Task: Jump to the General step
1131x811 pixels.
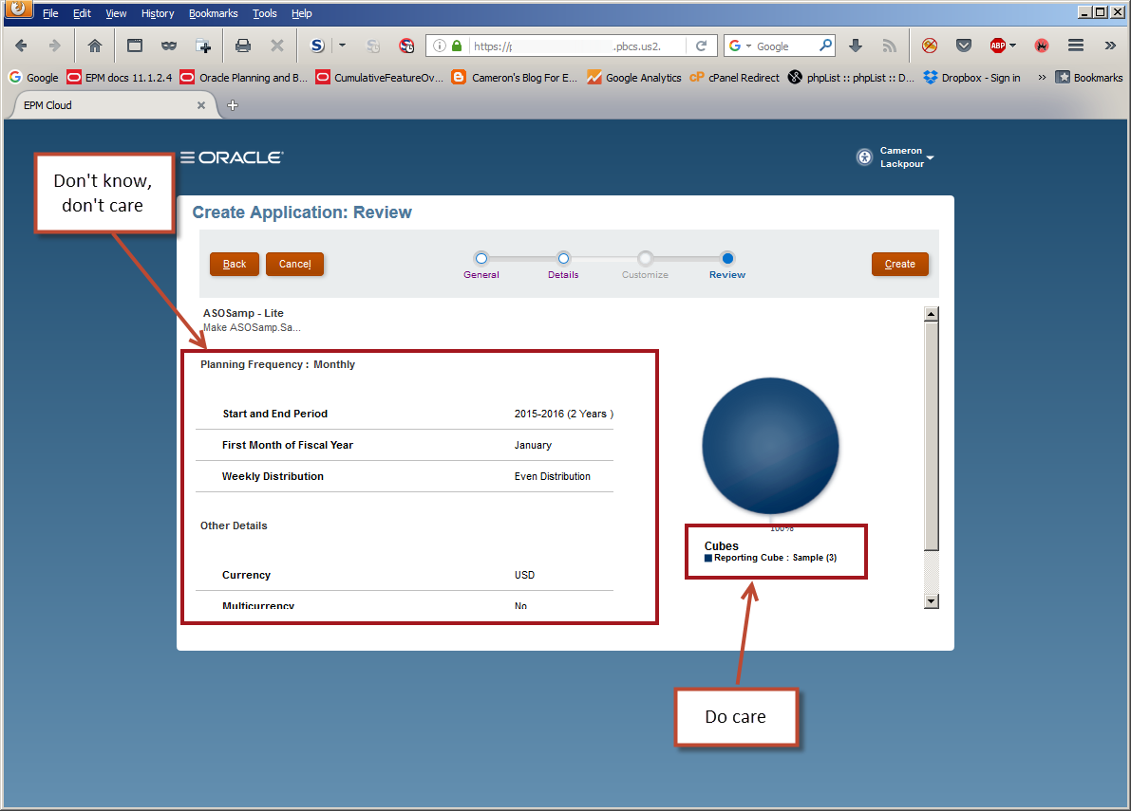Action: (481, 259)
